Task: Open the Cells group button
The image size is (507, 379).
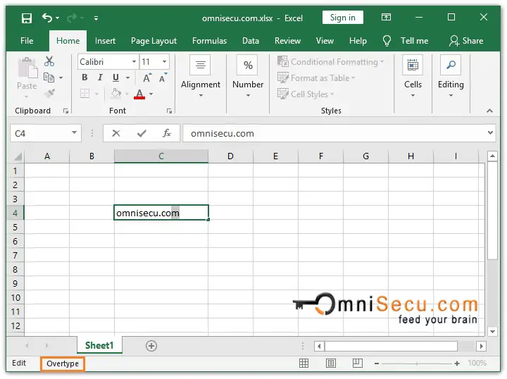Action: [413, 77]
